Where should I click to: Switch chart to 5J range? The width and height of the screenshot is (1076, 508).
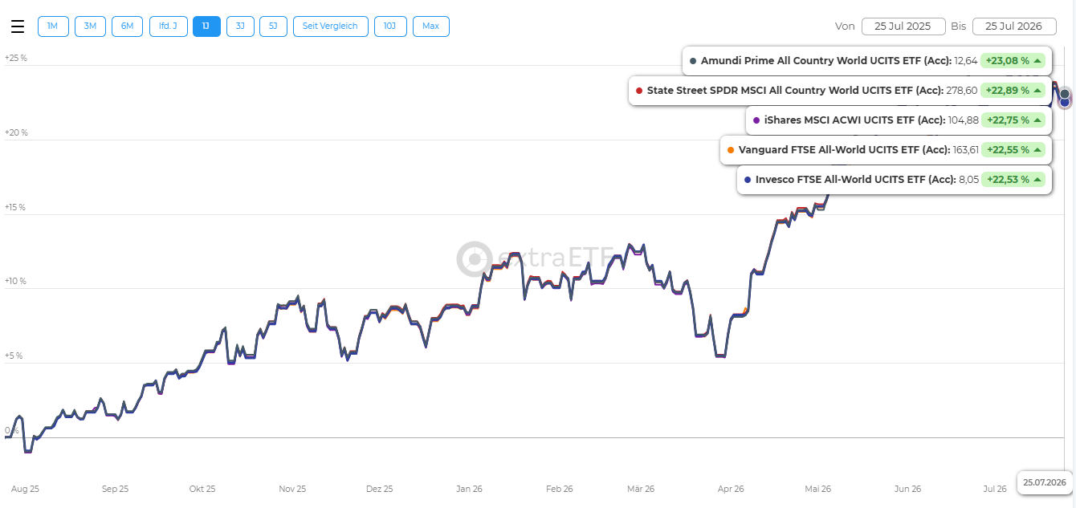[x=273, y=26]
